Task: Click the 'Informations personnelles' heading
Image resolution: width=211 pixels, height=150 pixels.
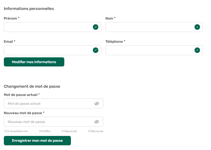Action: coord(29,9)
